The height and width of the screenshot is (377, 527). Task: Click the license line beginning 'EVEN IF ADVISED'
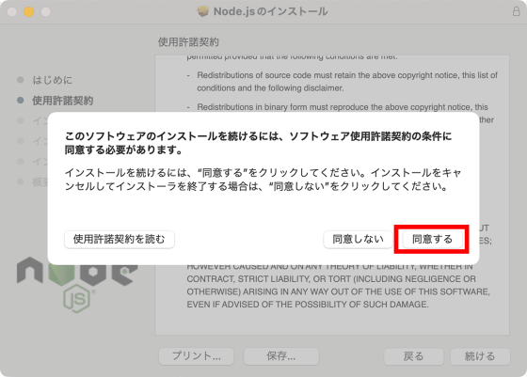[x=308, y=305]
